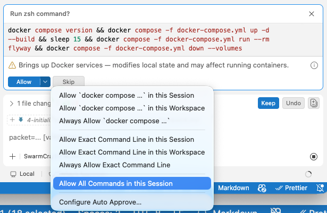Change the Markdown language mode
Screen dimensions: 327x213
click(x=233, y=188)
